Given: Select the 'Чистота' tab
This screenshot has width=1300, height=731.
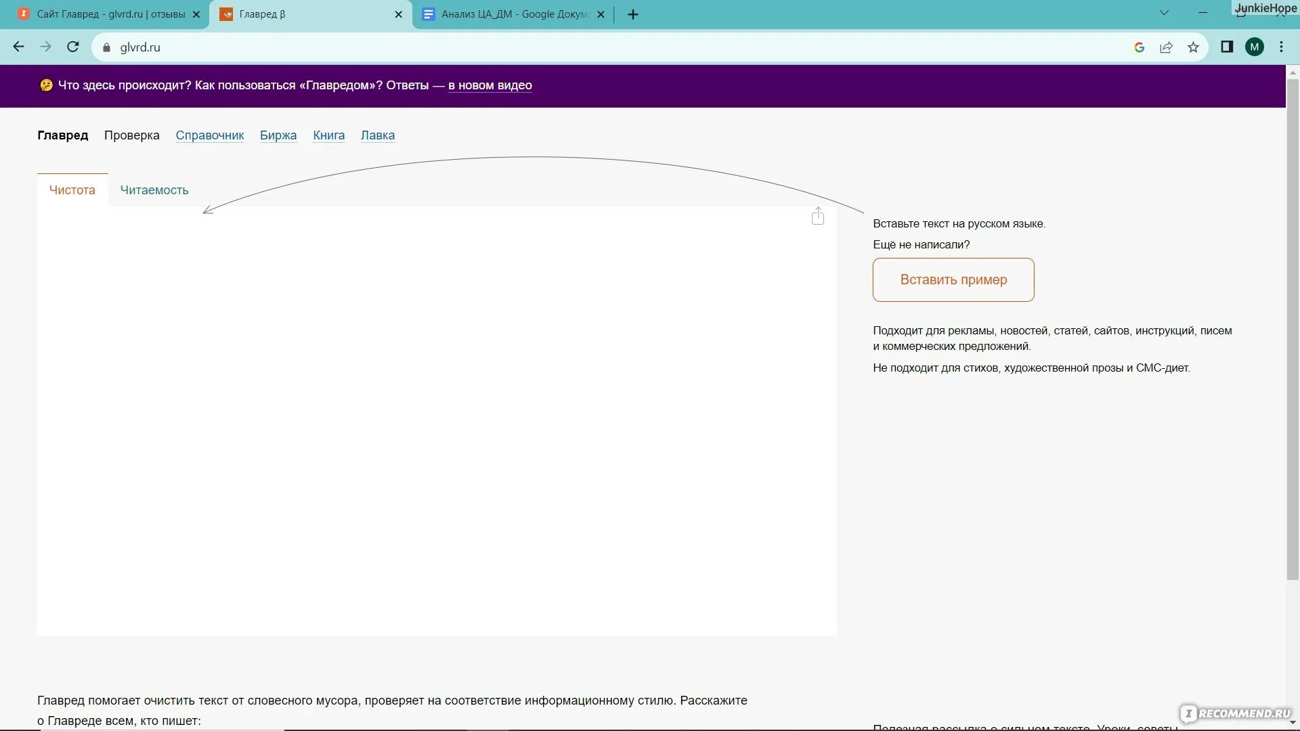Looking at the screenshot, I should [72, 190].
